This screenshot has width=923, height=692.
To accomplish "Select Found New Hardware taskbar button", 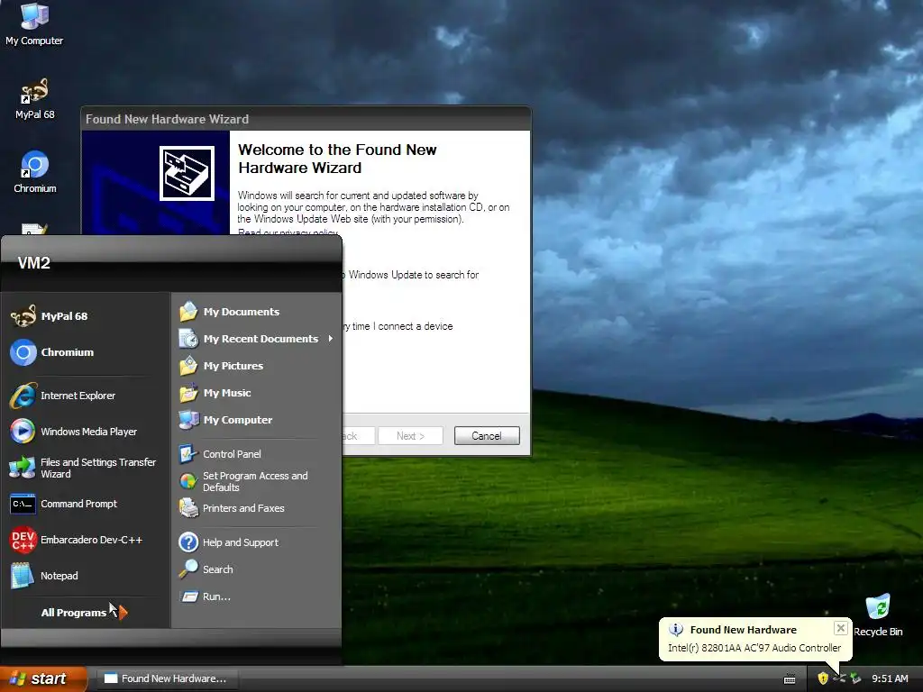I will click(x=166, y=678).
